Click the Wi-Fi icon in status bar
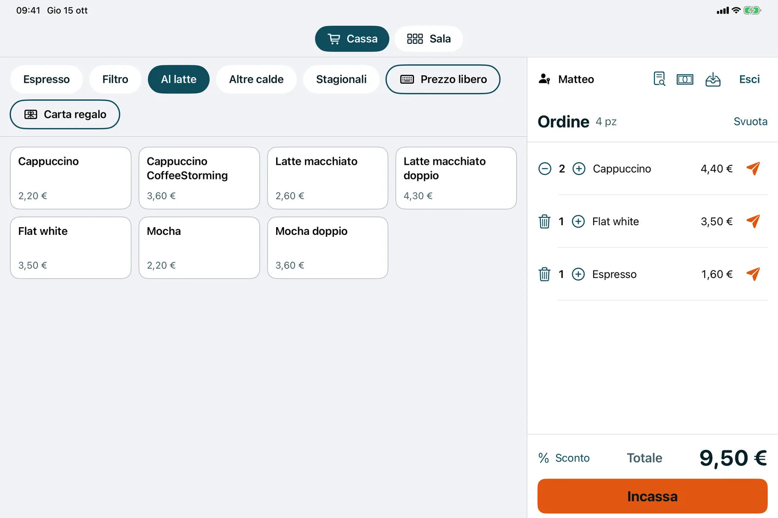The height and width of the screenshot is (518, 778). click(736, 10)
